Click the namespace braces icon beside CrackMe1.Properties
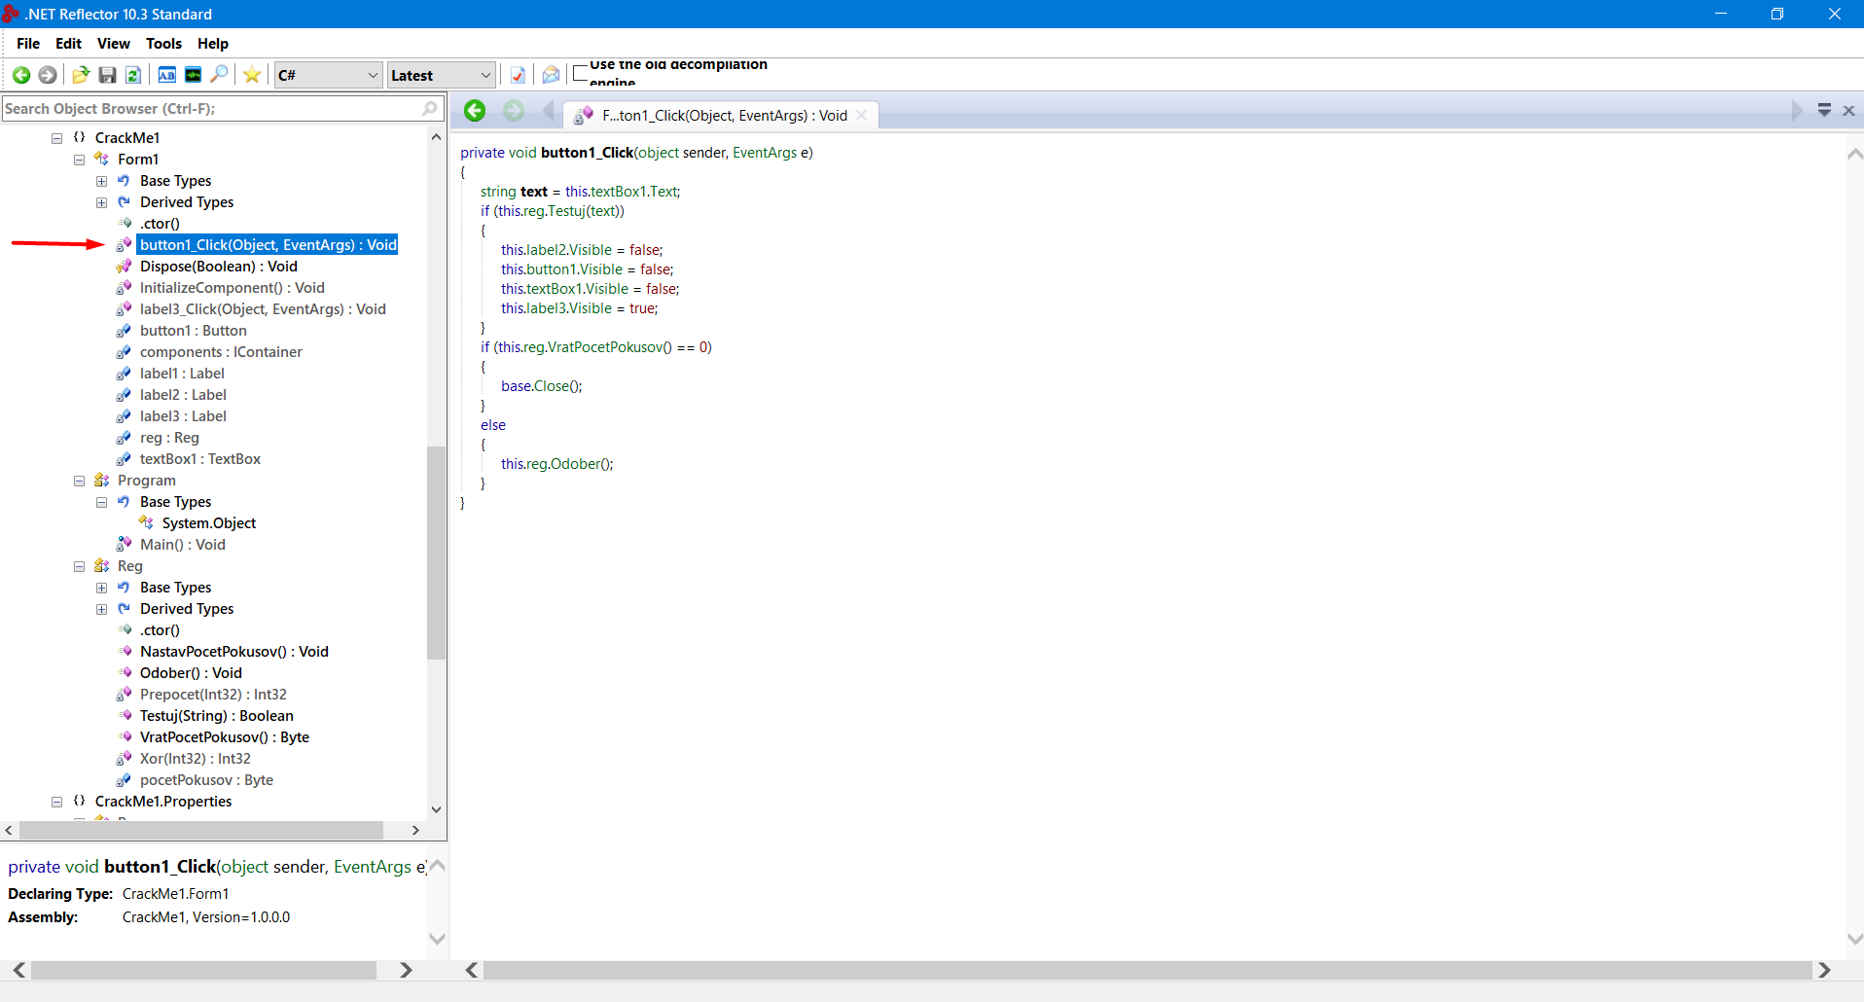The width and height of the screenshot is (1864, 1002). [x=80, y=802]
